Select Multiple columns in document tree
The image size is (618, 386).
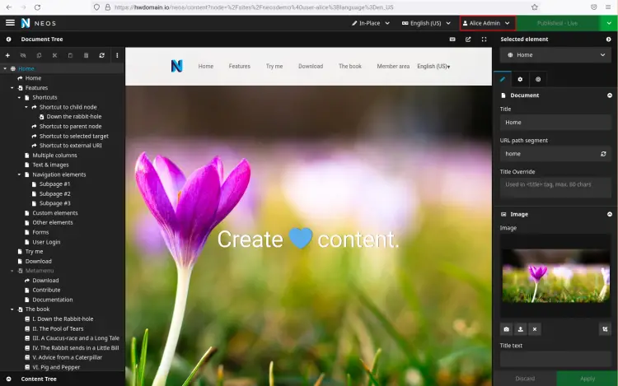tap(54, 156)
